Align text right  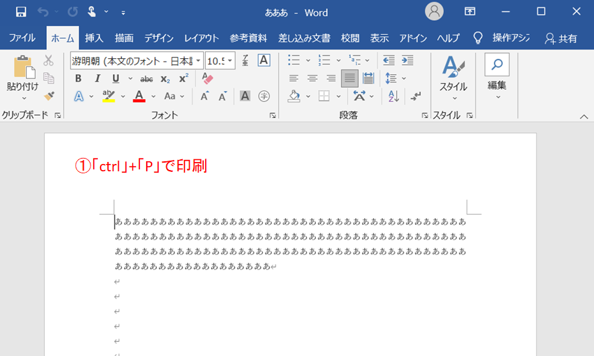[x=331, y=78]
